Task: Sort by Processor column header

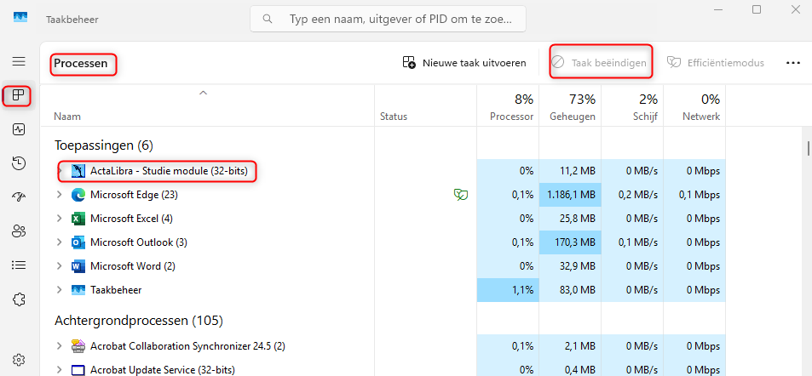Action: [508, 106]
